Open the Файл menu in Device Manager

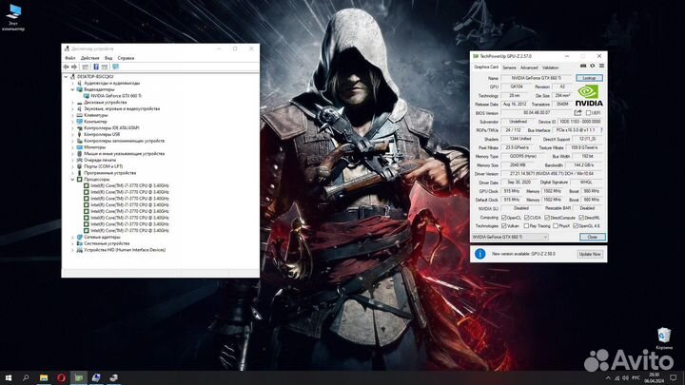point(69,58)
